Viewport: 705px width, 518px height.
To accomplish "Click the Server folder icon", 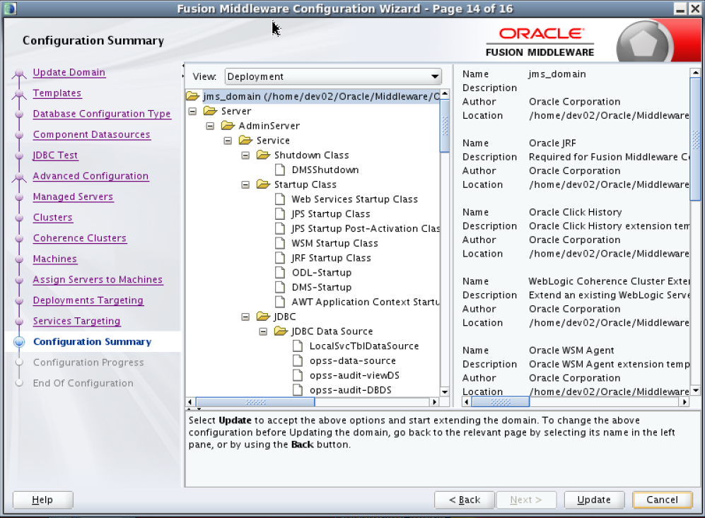I will [x=211, y=111].
